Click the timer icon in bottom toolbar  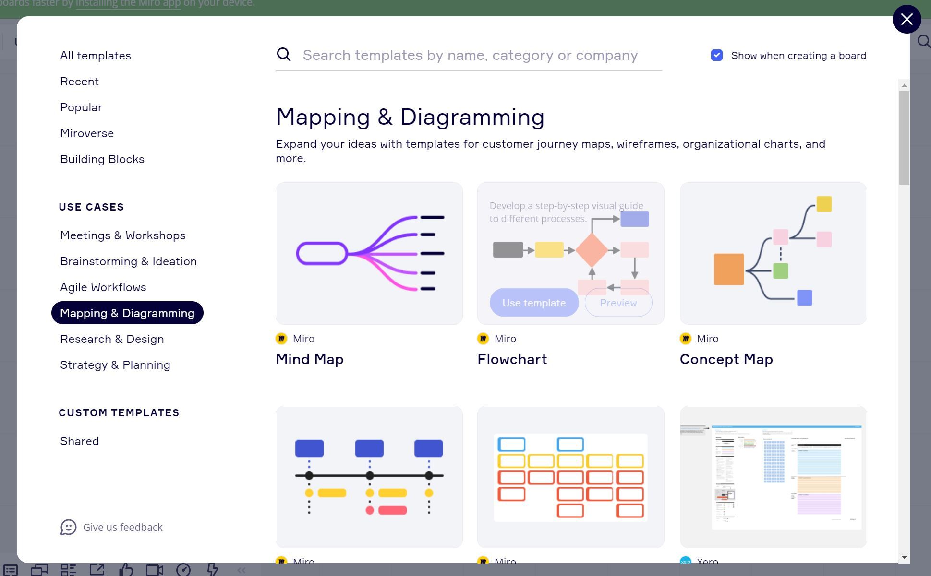[x=183, y=570]
